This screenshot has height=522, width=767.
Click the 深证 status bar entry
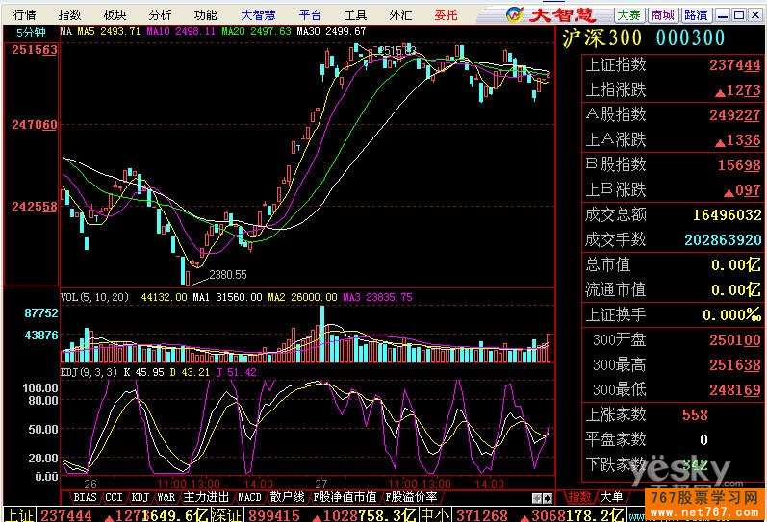[228, 514]
